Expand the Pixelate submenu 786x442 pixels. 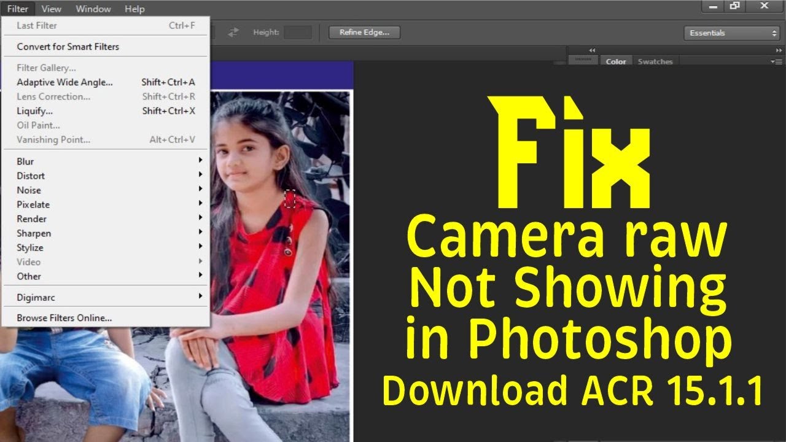tap(106, 204)
